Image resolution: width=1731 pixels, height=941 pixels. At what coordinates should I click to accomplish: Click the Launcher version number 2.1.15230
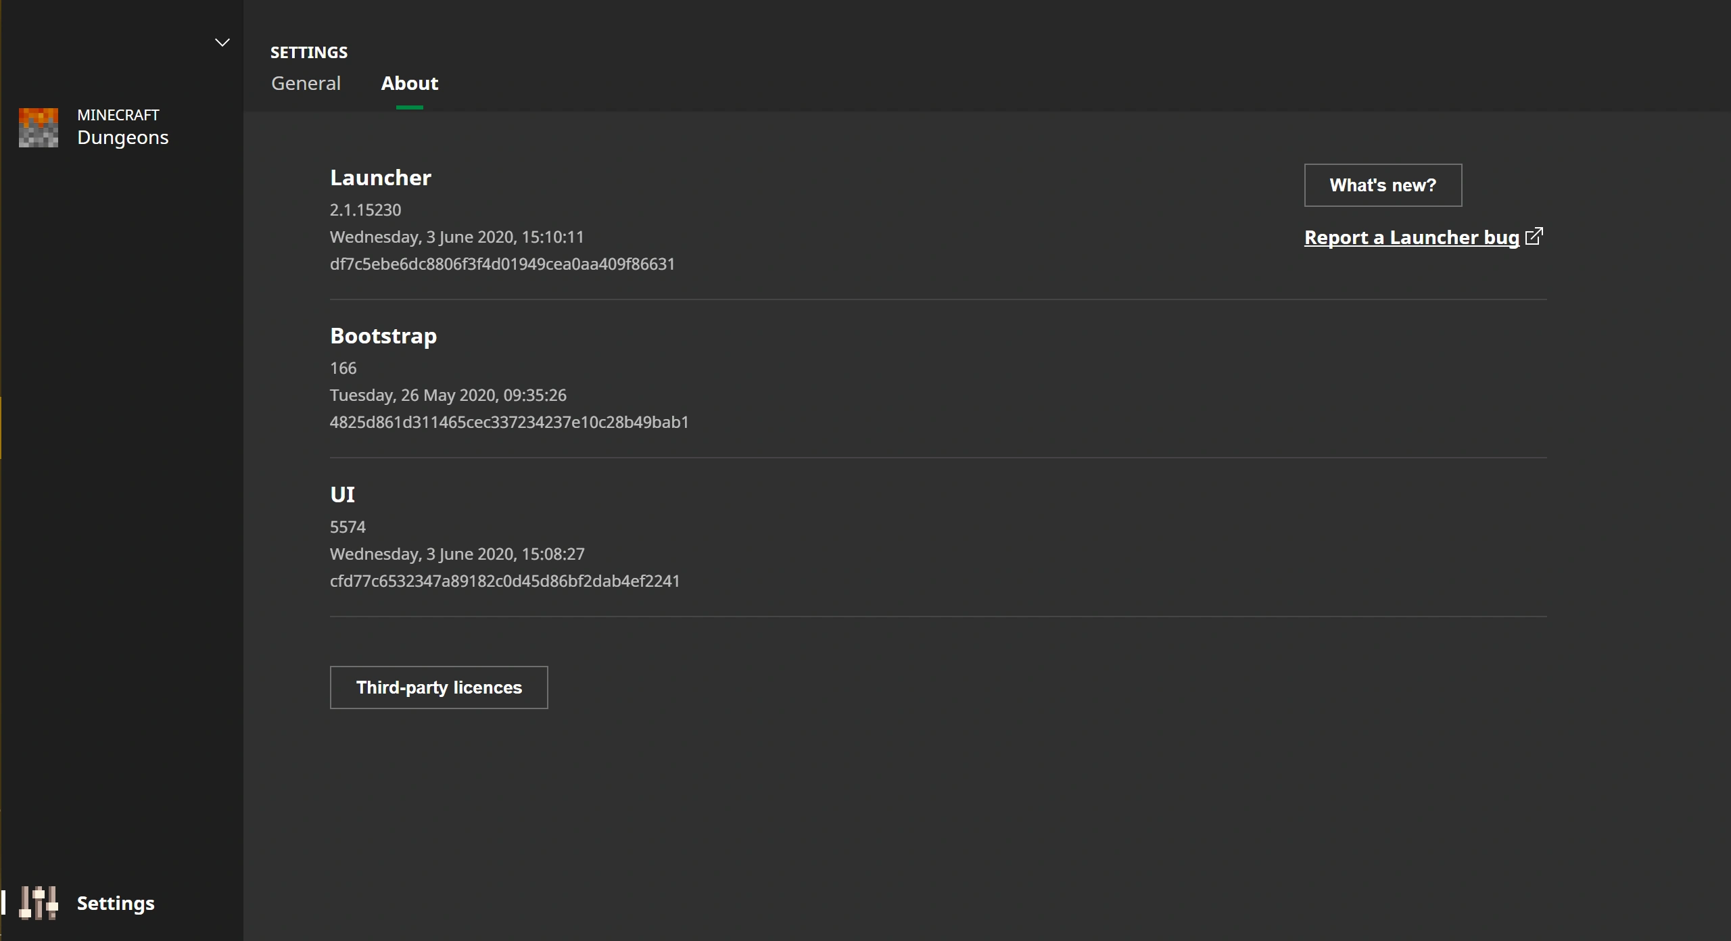365,210
